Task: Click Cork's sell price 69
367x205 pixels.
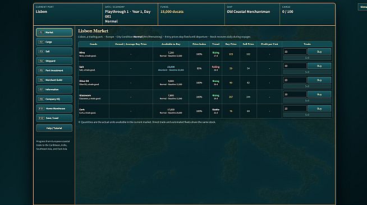Action: pyautogui.click(x=249, y=111)
